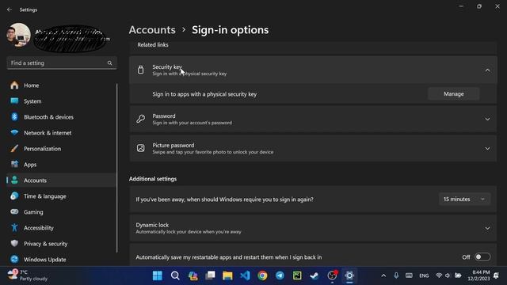The height and width of the screenshot is (285, 507).
Task: Open the user profile picture
Action: (18, 35)
